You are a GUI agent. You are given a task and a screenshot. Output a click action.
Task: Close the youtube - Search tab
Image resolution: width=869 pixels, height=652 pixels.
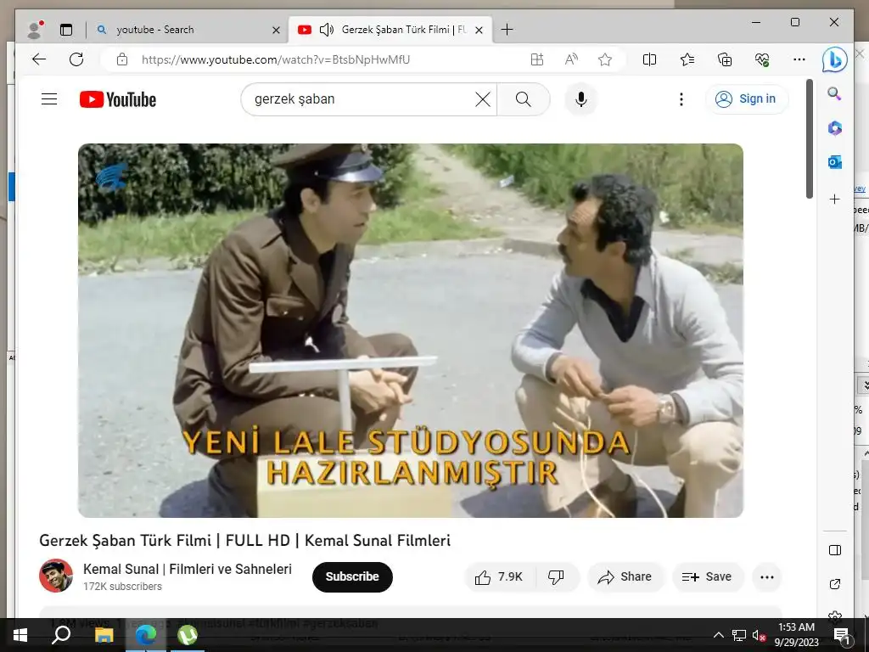coord(276,30)
